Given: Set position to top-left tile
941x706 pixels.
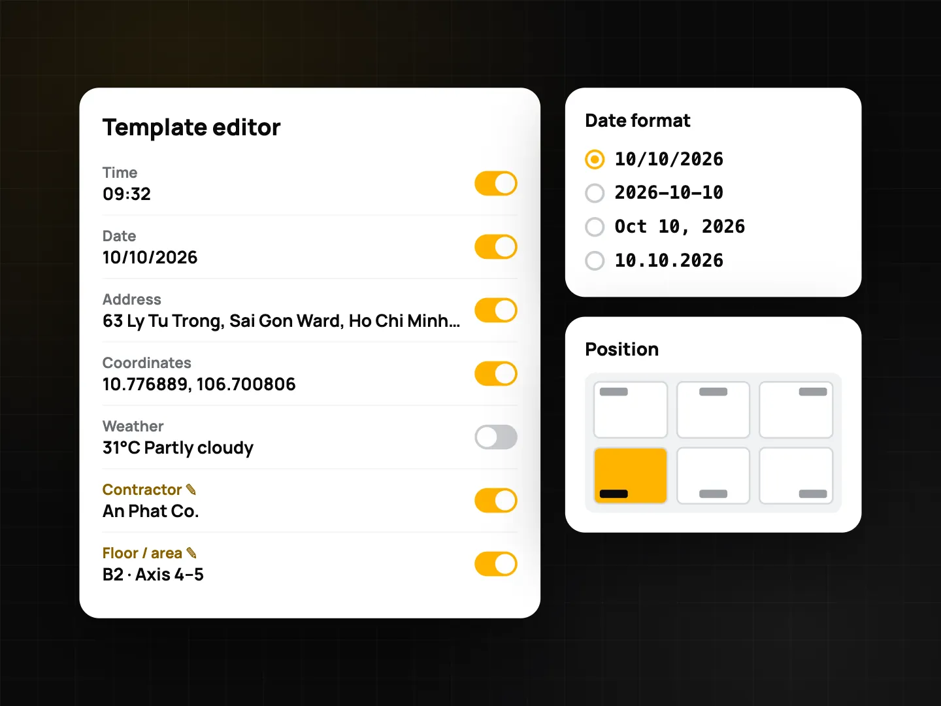Looking at the screenshot, I should pyautogui.click(x=631, y=410).
